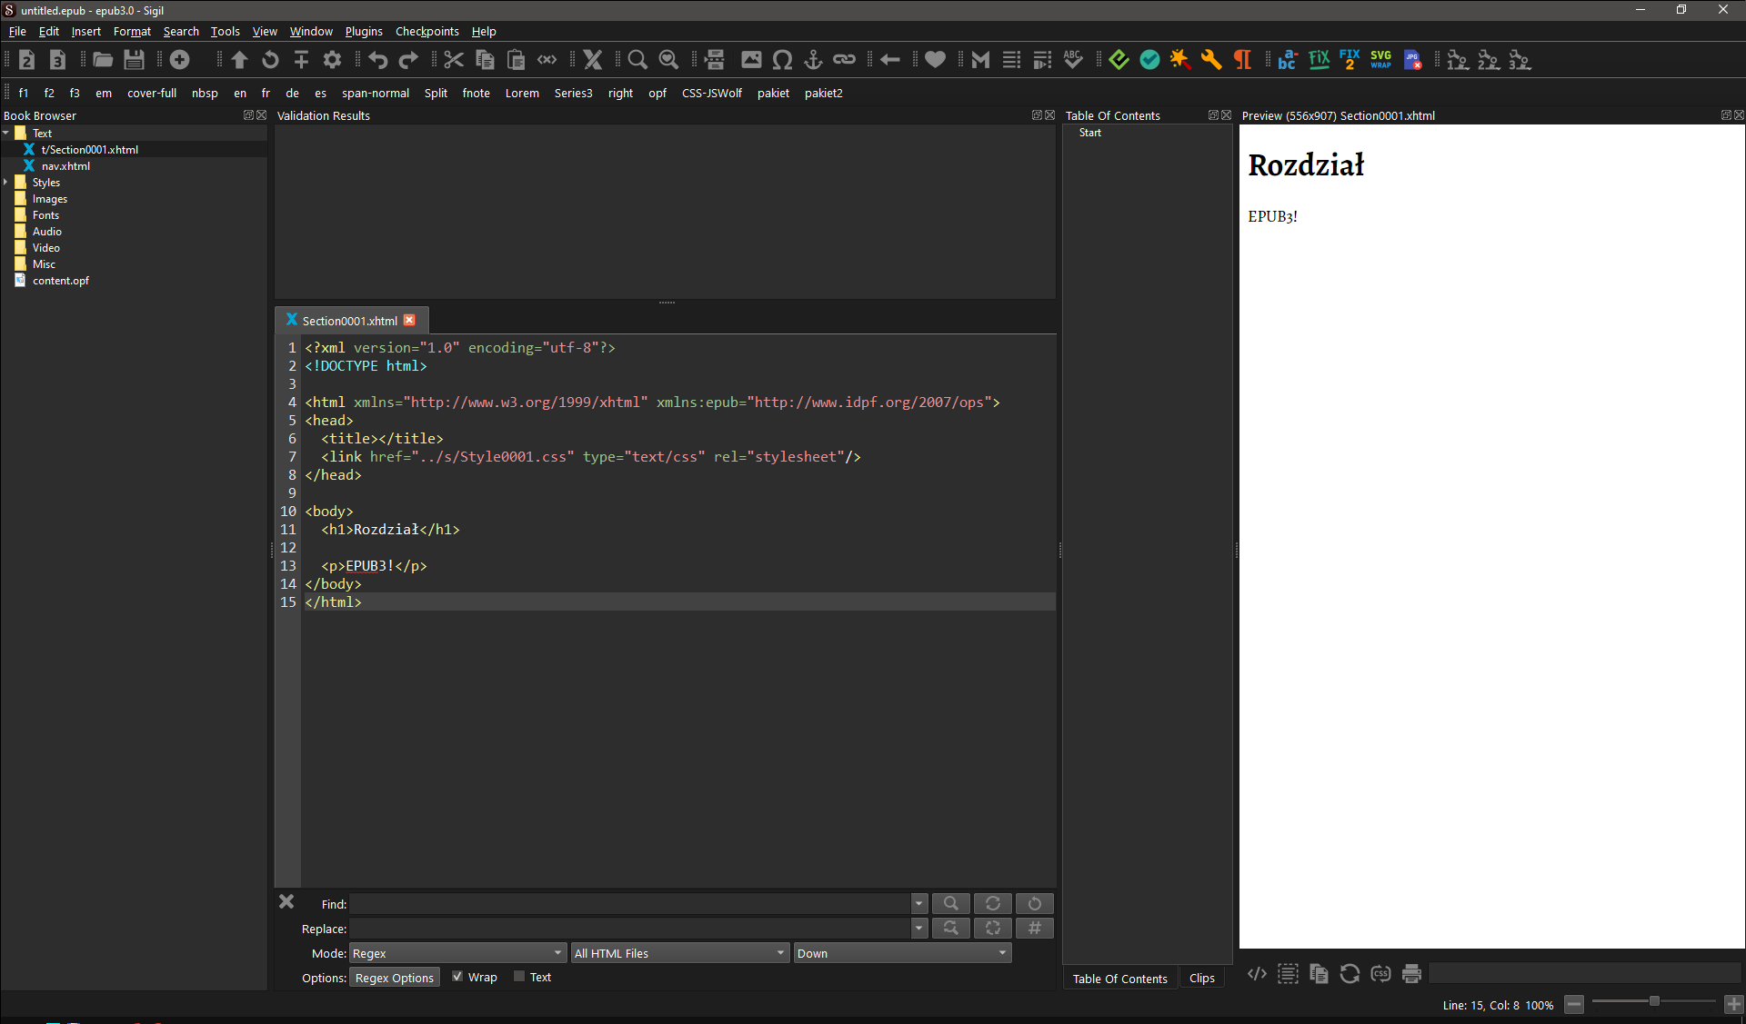Open the Plugins menu
The image size is (1746, 1024).
tap(363, 31)
